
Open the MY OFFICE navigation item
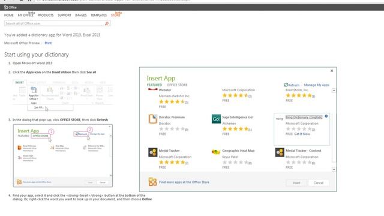tap(25, 15)
